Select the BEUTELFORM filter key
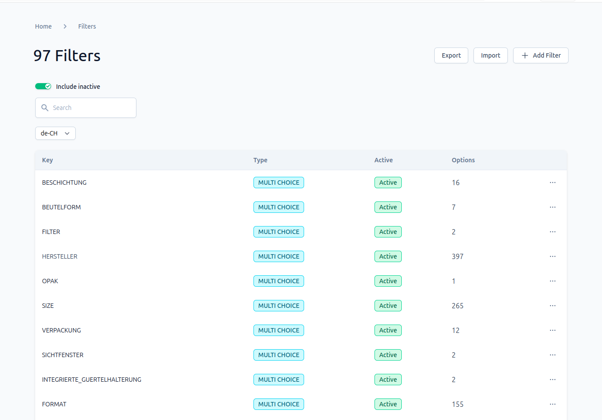Image resolution: width=602 pixels, height=420 pixels. pyautogui.click(x=62, y=207)
